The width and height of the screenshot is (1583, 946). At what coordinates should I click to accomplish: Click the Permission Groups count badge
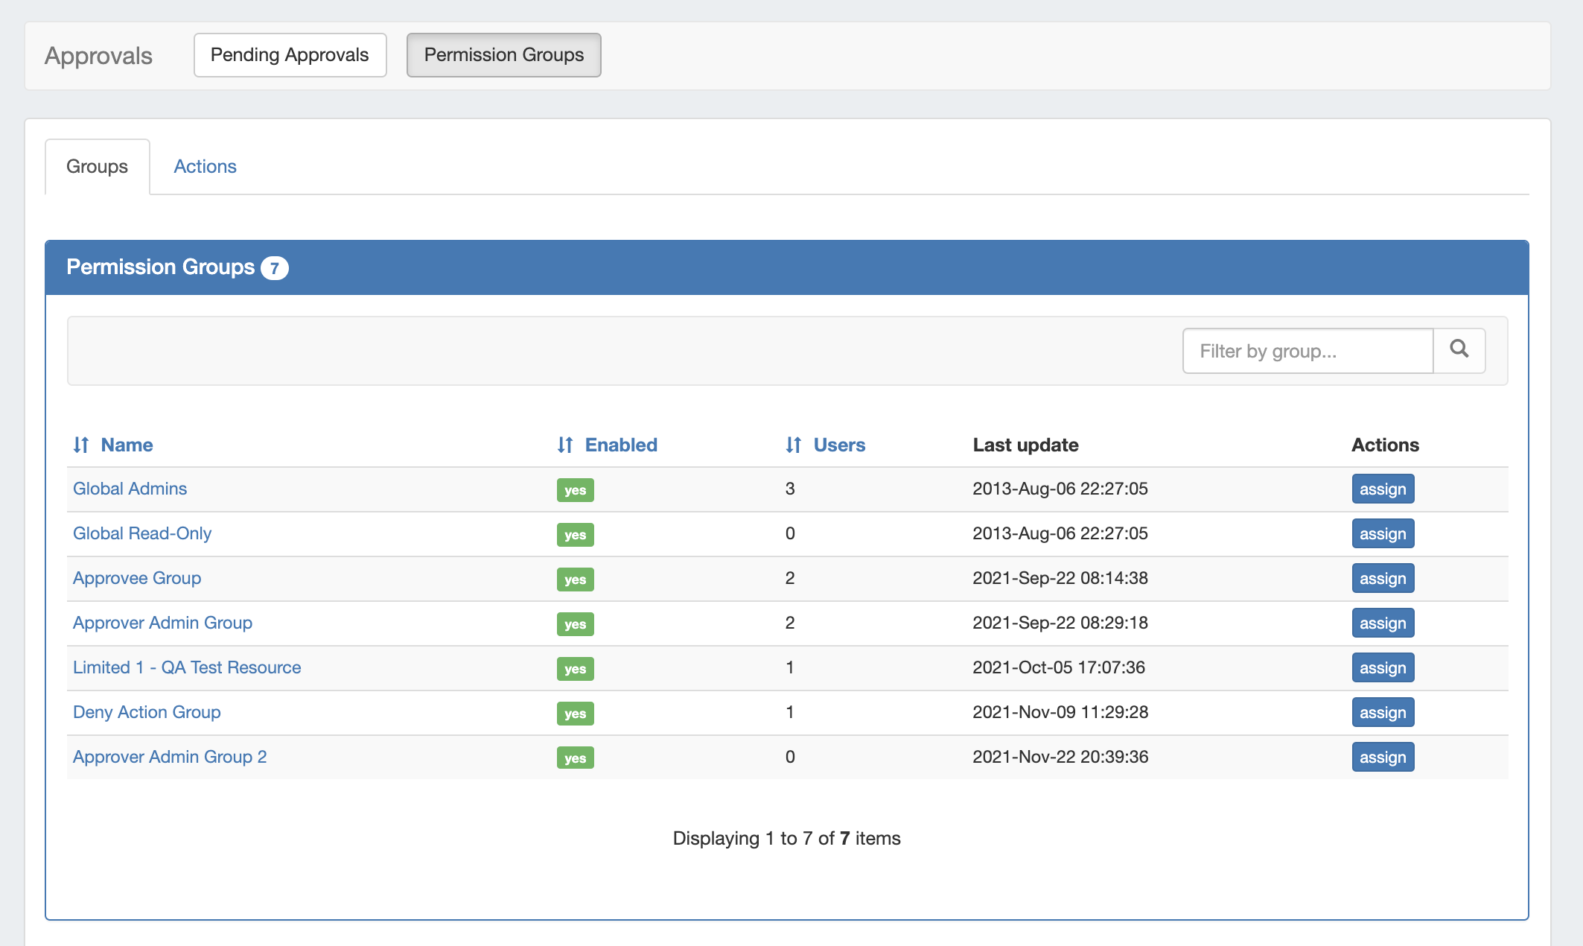pos(274,268)
